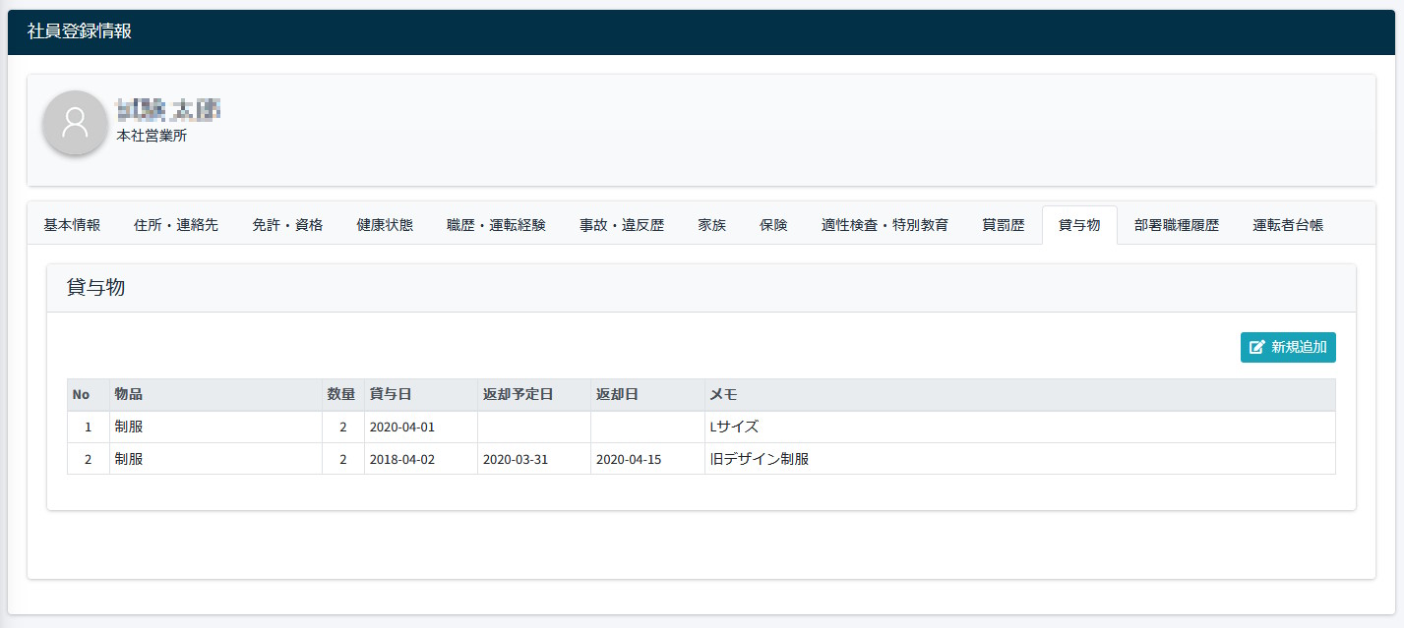The image size is (1404, 628).
Task: Go to the 職歴・運転経験 tab
Action: [x=496, y=225]
